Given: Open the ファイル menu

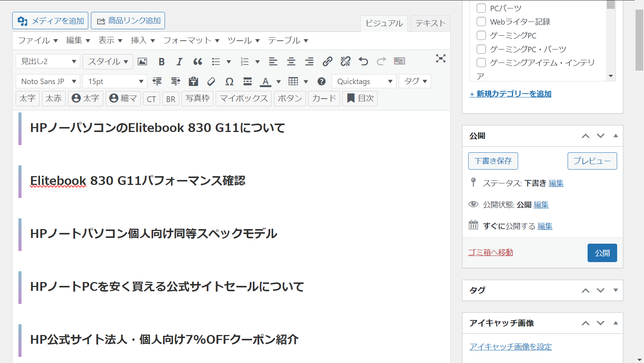Looking at the screenshot, I should coord(38,41).
